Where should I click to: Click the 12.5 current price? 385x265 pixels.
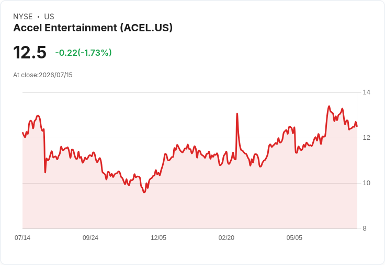click(30, 52)
